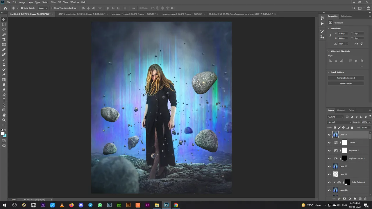
Task: Select the History Brush tool
Action: tap(4, 70)
